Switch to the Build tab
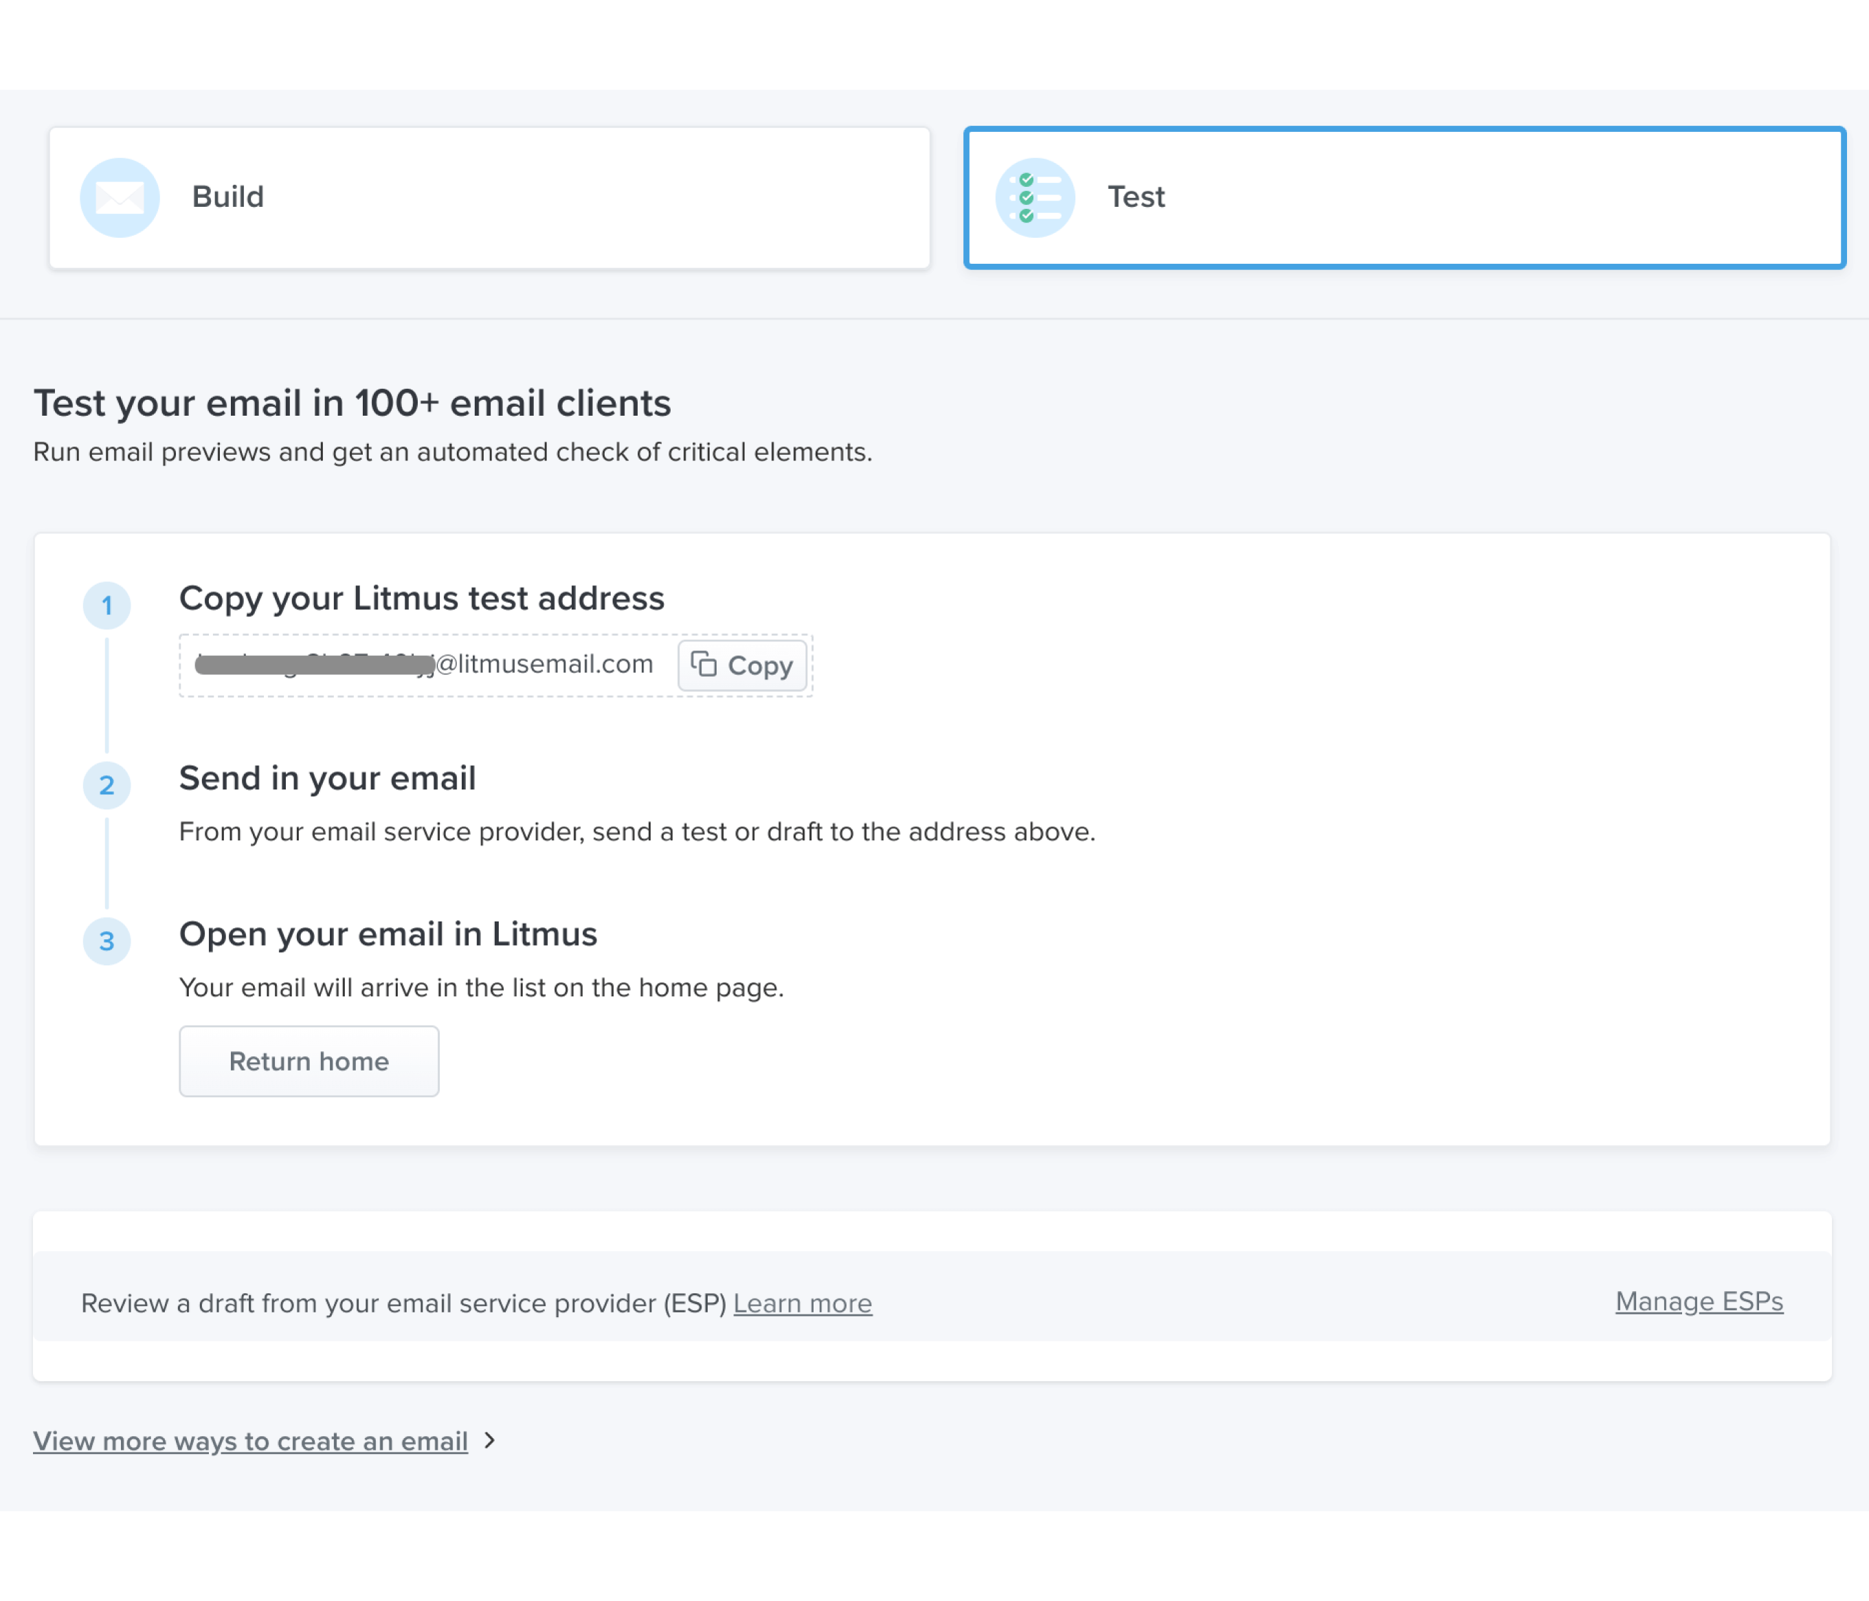This screenshot has width=1869, height=1601. pos(489,197)
